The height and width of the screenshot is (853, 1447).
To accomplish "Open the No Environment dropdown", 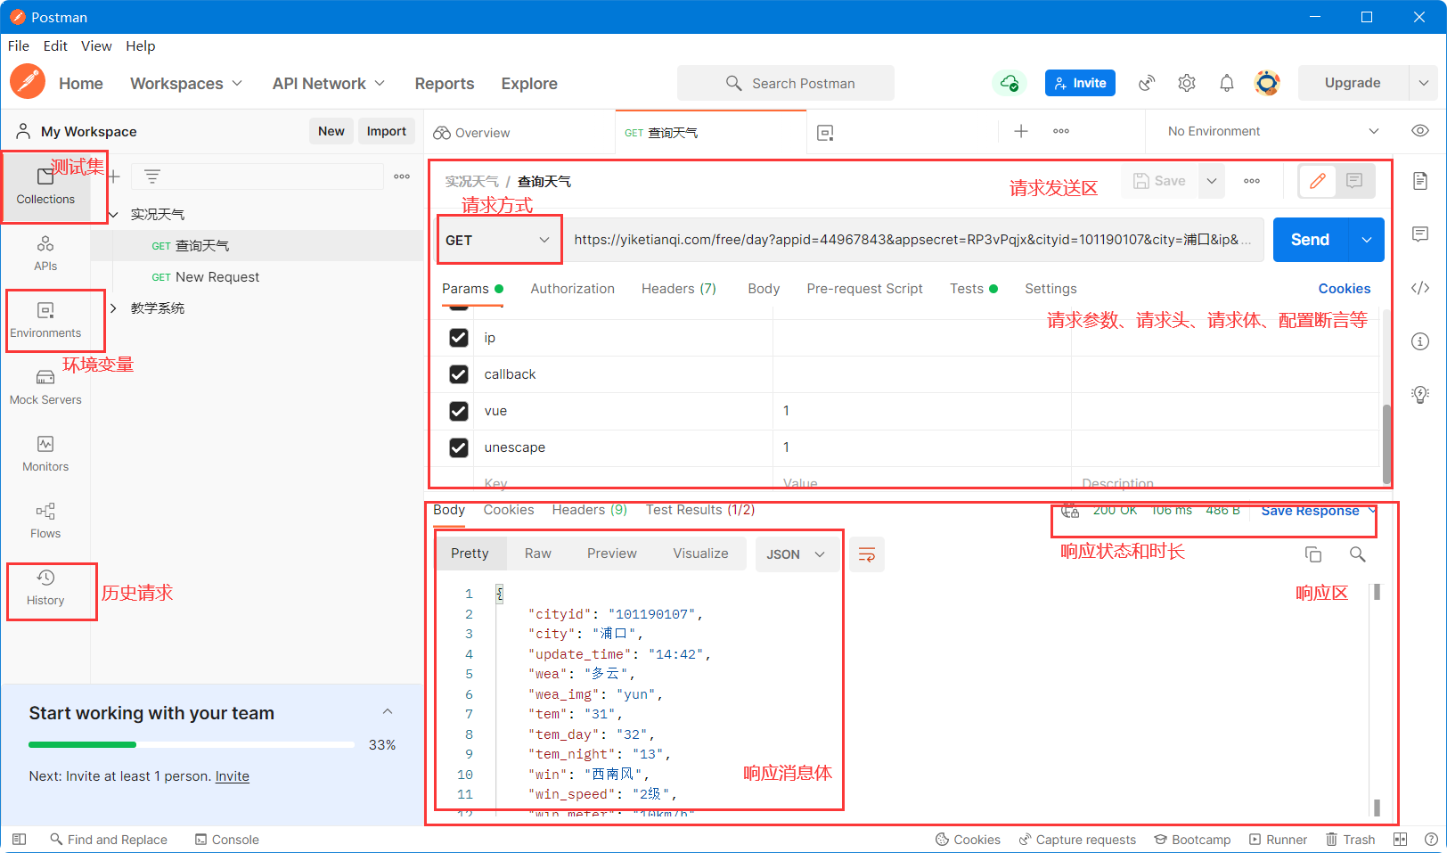I will click(x=1273, y=131).
